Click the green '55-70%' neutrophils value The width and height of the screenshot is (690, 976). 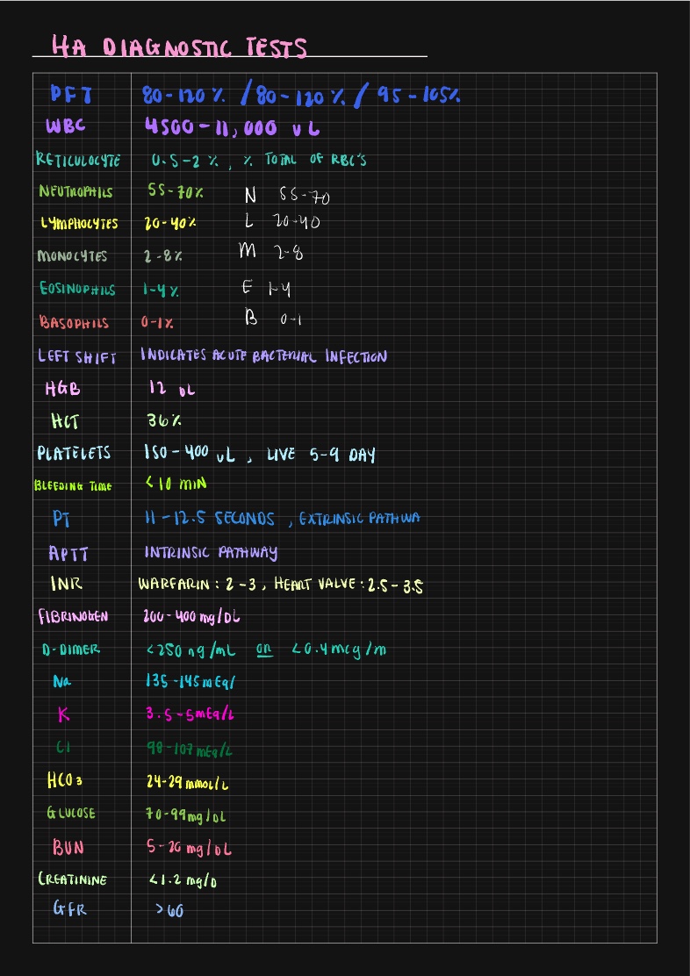tap(176, 191)
